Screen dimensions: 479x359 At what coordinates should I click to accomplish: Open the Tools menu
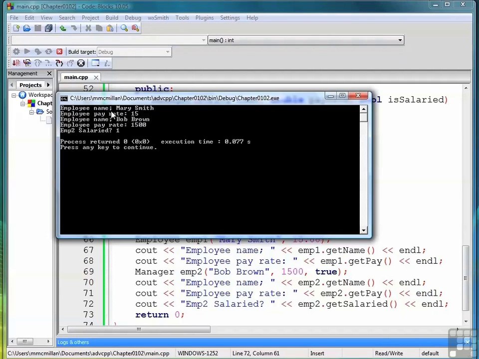182,18
